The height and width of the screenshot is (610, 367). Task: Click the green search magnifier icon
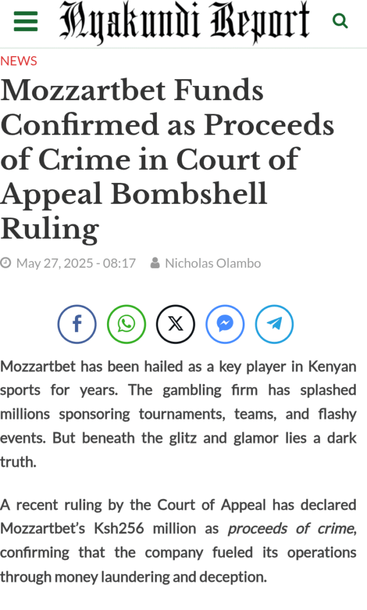340,21
